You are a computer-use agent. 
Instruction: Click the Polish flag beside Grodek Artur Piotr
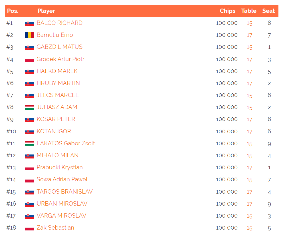[29, 59]
